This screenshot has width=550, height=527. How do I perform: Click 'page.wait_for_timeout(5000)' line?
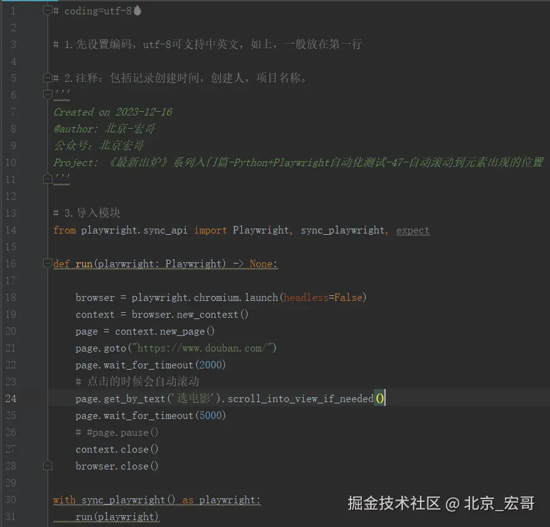[x=151, y=415]
